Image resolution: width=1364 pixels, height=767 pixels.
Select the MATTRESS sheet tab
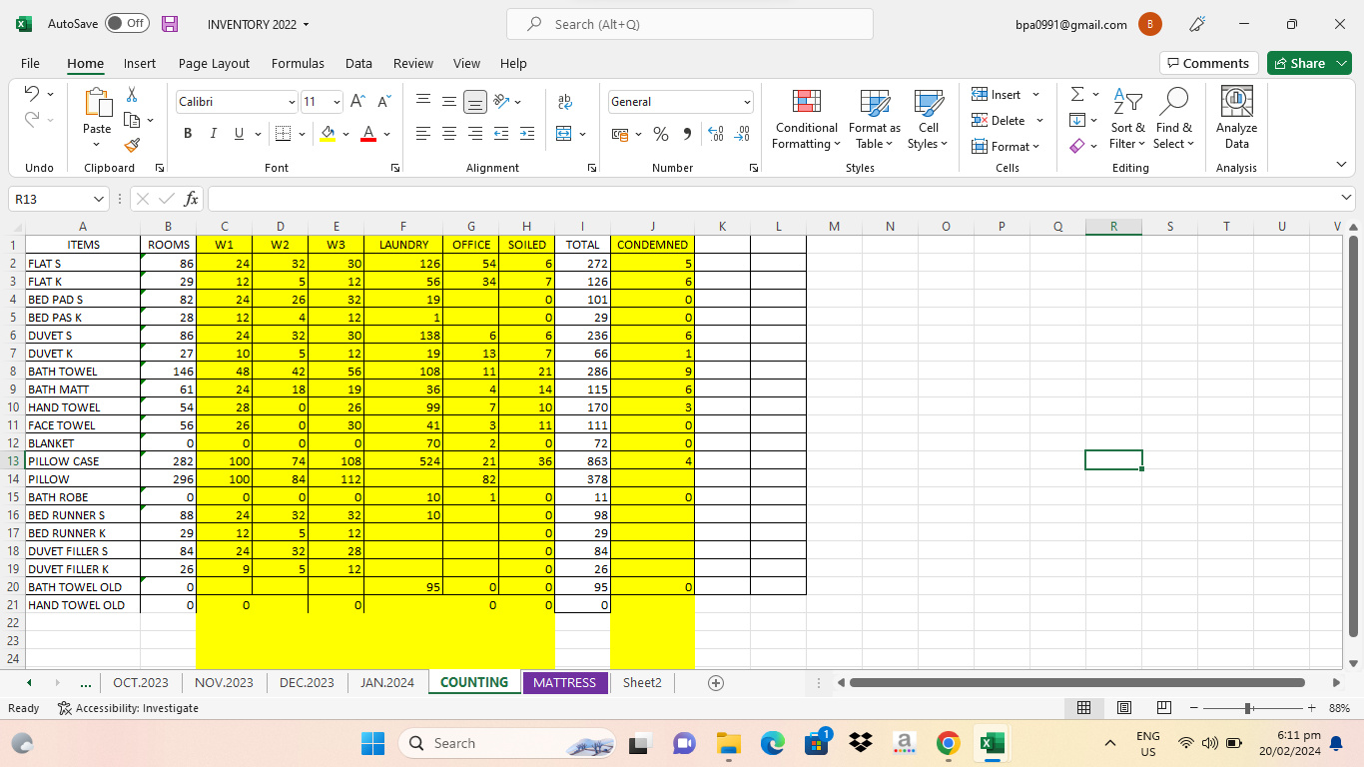(564, 683)
